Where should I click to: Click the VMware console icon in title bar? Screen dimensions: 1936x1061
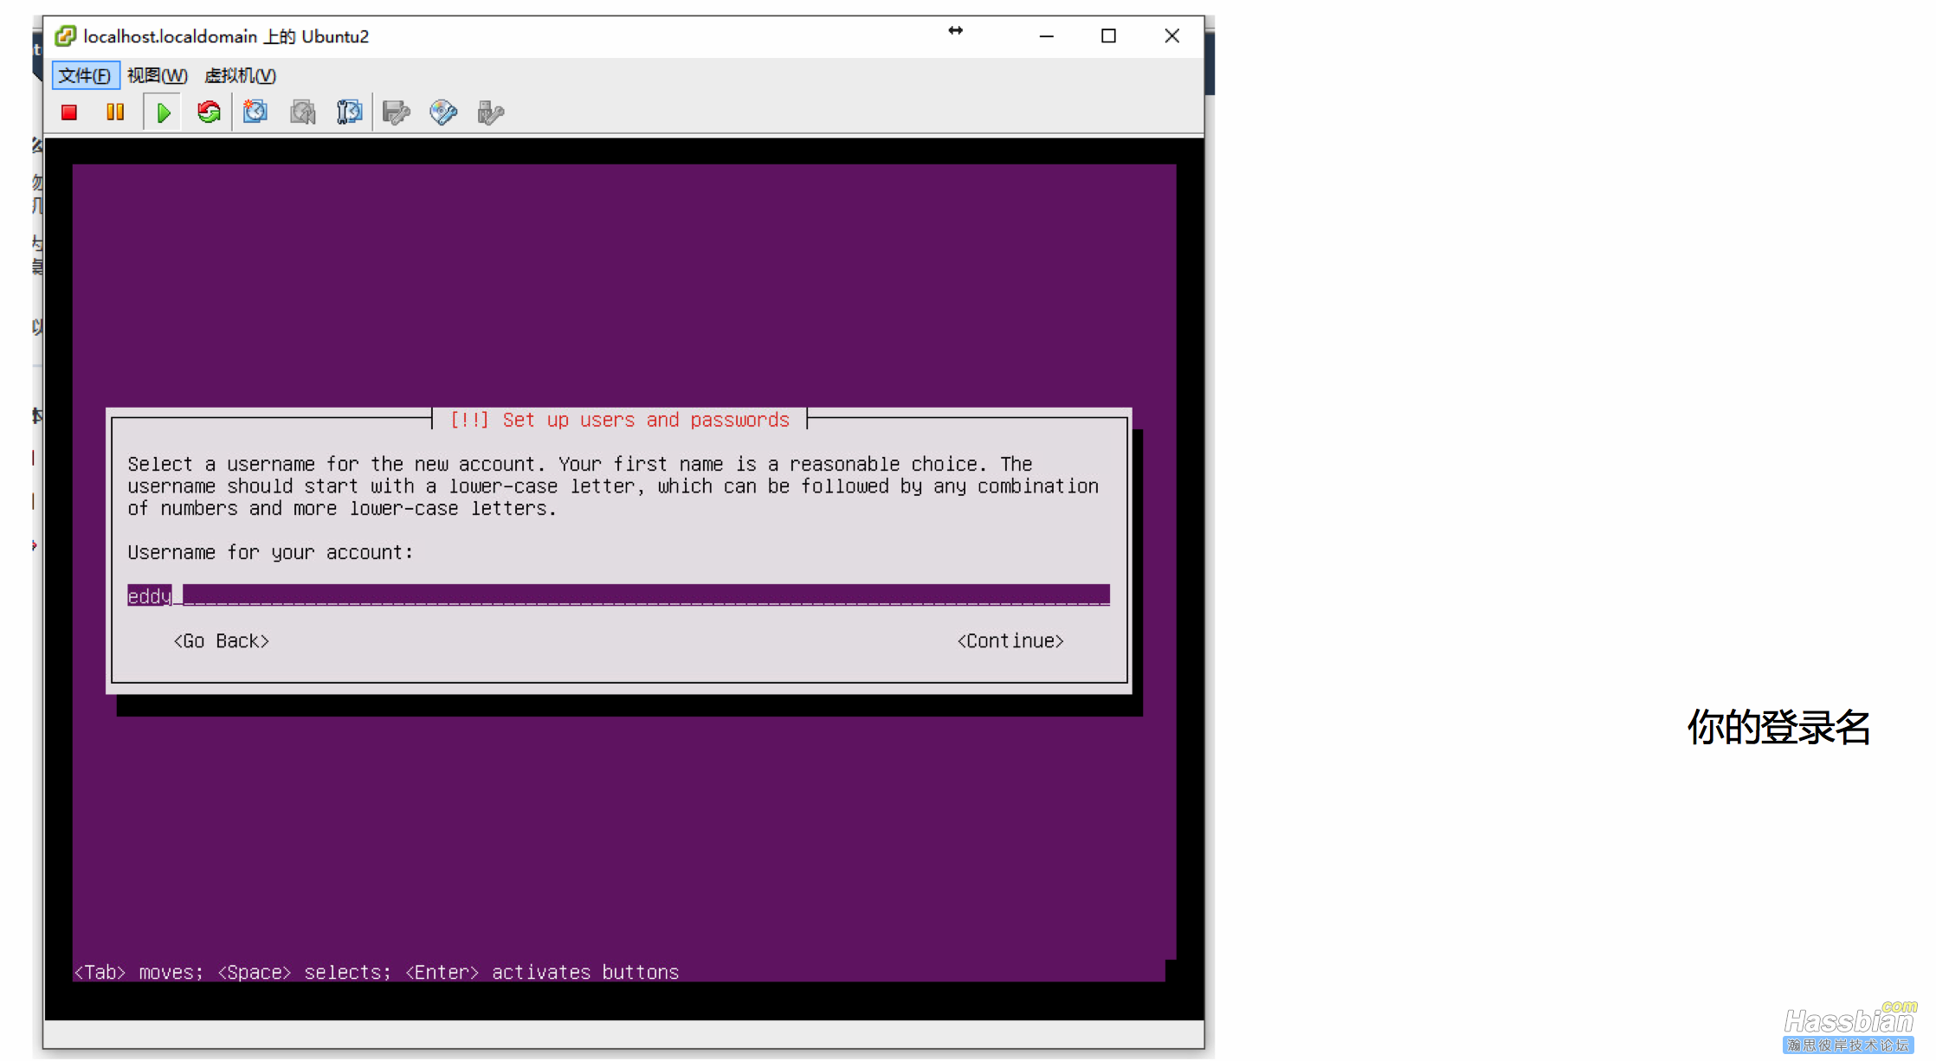tap(65, 35)
